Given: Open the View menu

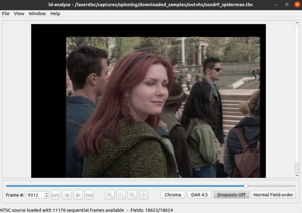Looking at the screenshot, I should coord(19,13).
